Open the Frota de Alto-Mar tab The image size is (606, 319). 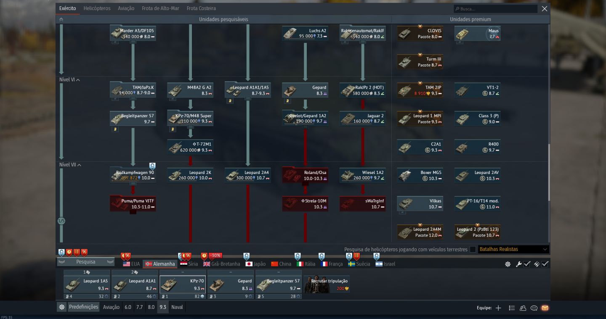160,8
